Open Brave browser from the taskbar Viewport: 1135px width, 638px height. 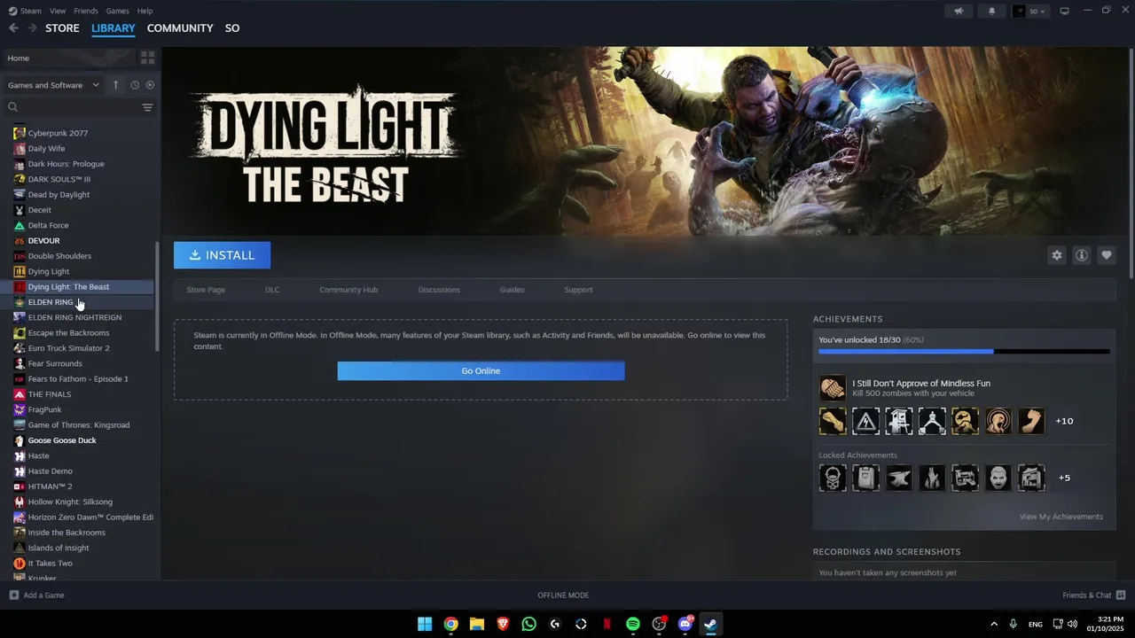tap(503, 624)
